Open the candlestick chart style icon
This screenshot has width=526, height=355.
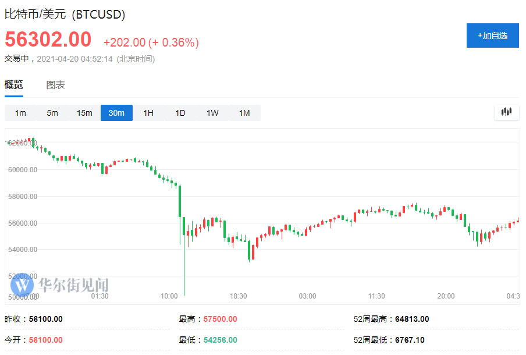point(506,112)
